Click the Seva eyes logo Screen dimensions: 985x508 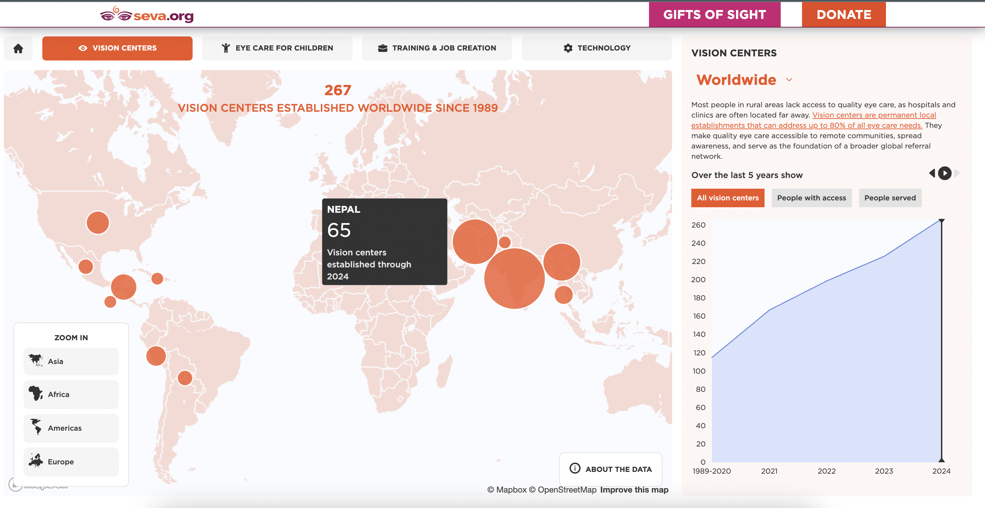tap(116, 15)
